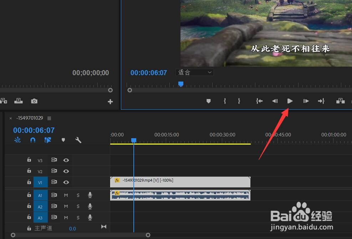Toggle lock on track A3
Image resolution: width=352 pixels, height=239 pixels.
click(29, 217)
